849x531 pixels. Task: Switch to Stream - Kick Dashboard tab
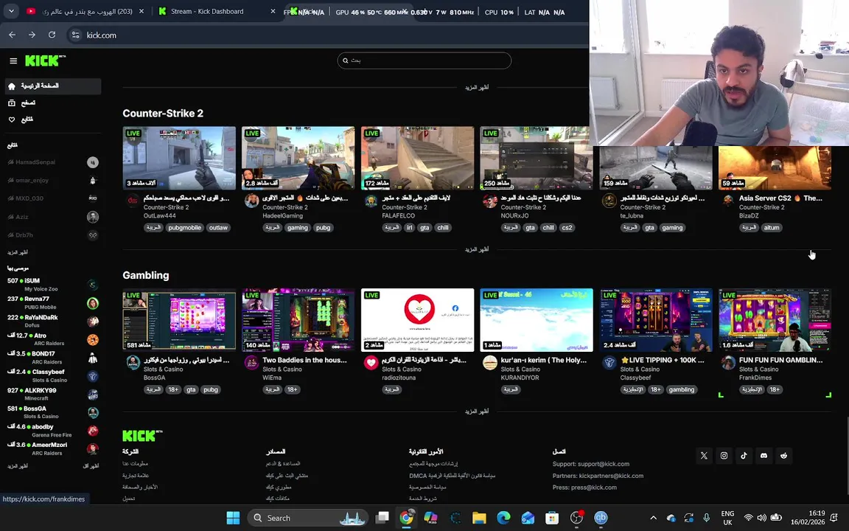tap(217, 11)
